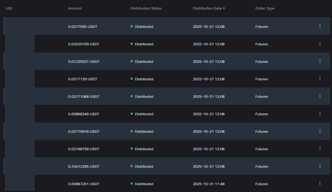
Task: Click the Order Type column header
Action: pos(265,8)
